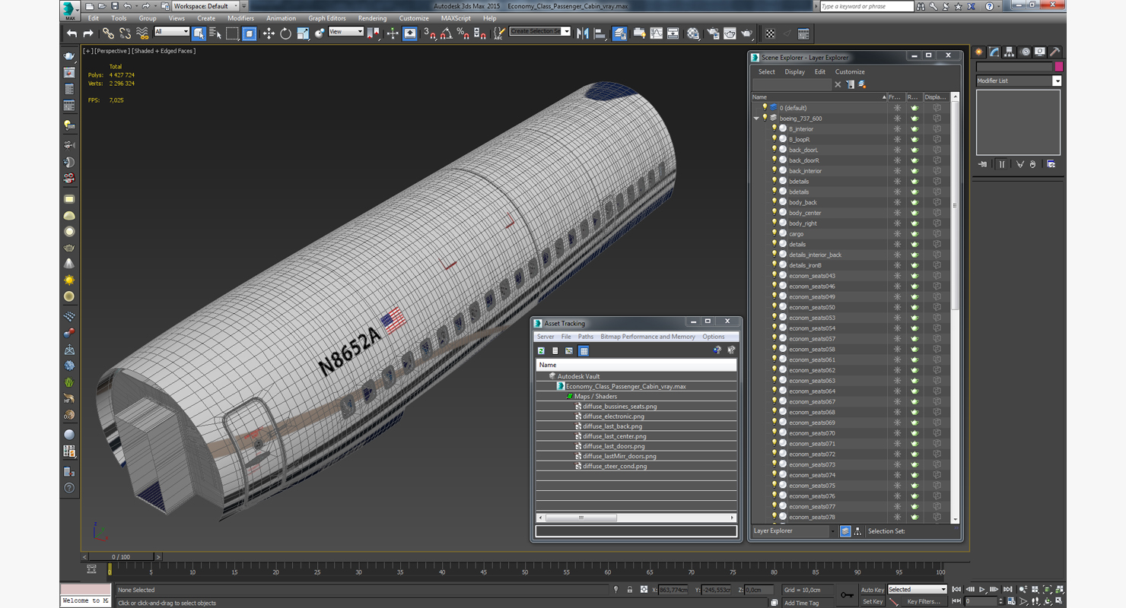The image size is (1126, 608).
Task: Click the Key Filters button
Action: pos(923,601)
